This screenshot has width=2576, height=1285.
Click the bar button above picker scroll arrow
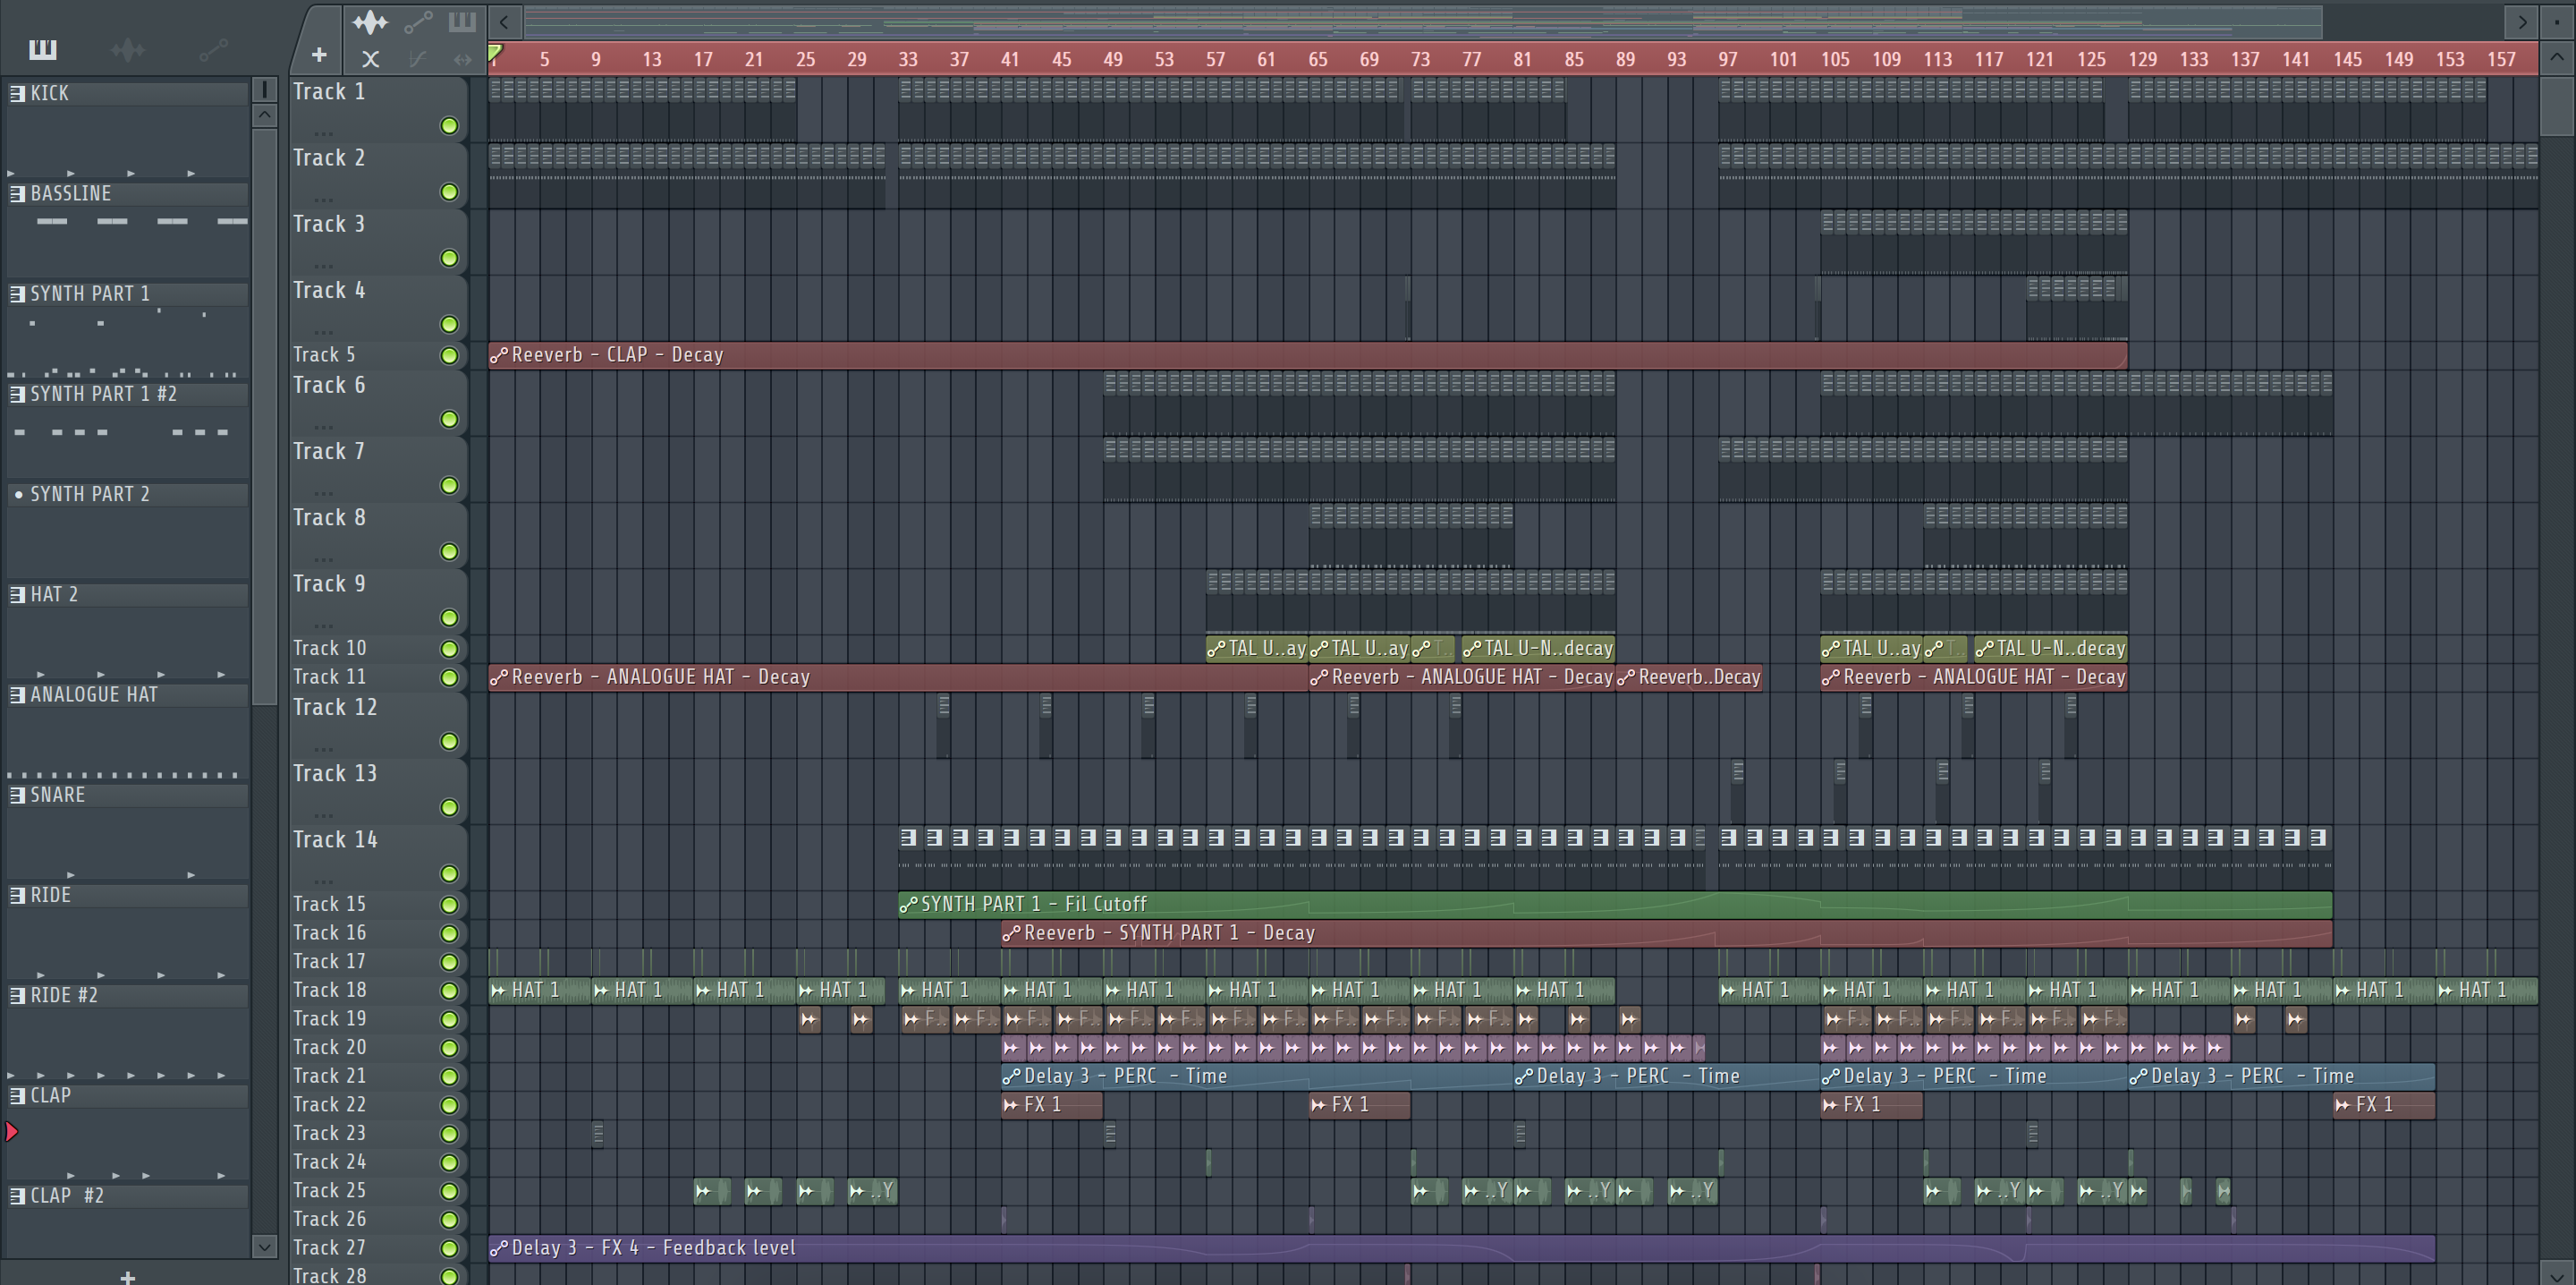264,89
